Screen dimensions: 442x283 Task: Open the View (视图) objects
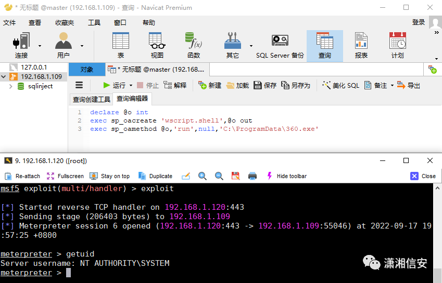coord(157,45)
